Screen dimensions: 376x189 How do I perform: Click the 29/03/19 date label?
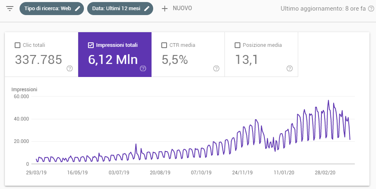36,173
